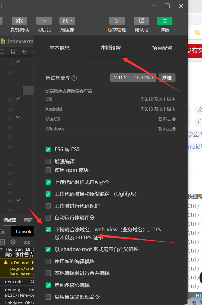Open the 清缓存 clear cache menu
The height and width of the screenshot is (305, 202).
click(x=67, y=21)
